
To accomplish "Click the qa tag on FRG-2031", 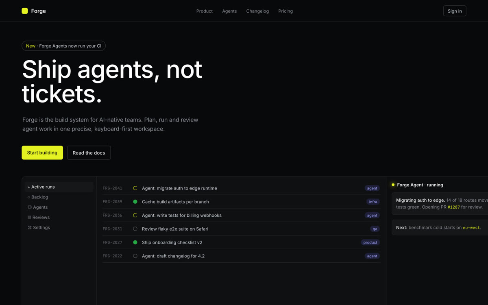I will [375, 229].
